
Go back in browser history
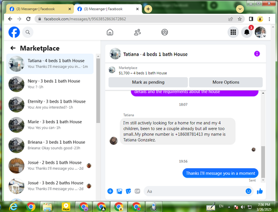click(10, 19)
